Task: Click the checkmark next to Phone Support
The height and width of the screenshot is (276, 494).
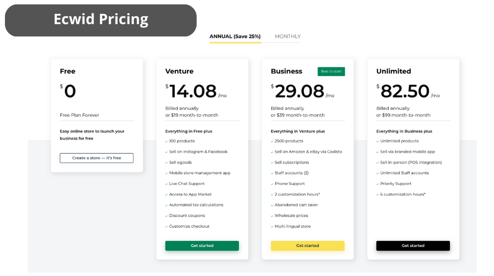Action: 272,184
